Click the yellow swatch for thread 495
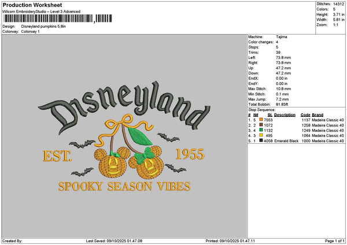The height and width of the screenshot is (245, 347). (261, 135)
